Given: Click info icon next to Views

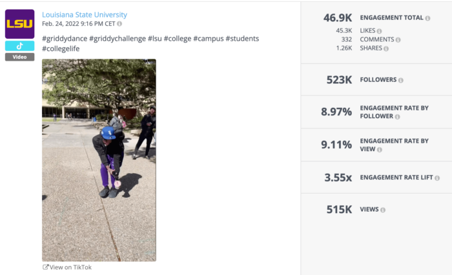Looking at the screenshot, I should [383, 210].
